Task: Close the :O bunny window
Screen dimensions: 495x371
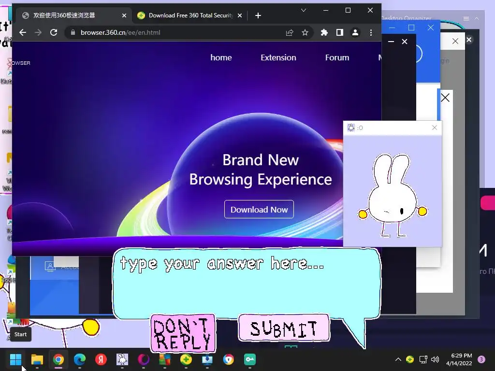Action: point(435,128)
